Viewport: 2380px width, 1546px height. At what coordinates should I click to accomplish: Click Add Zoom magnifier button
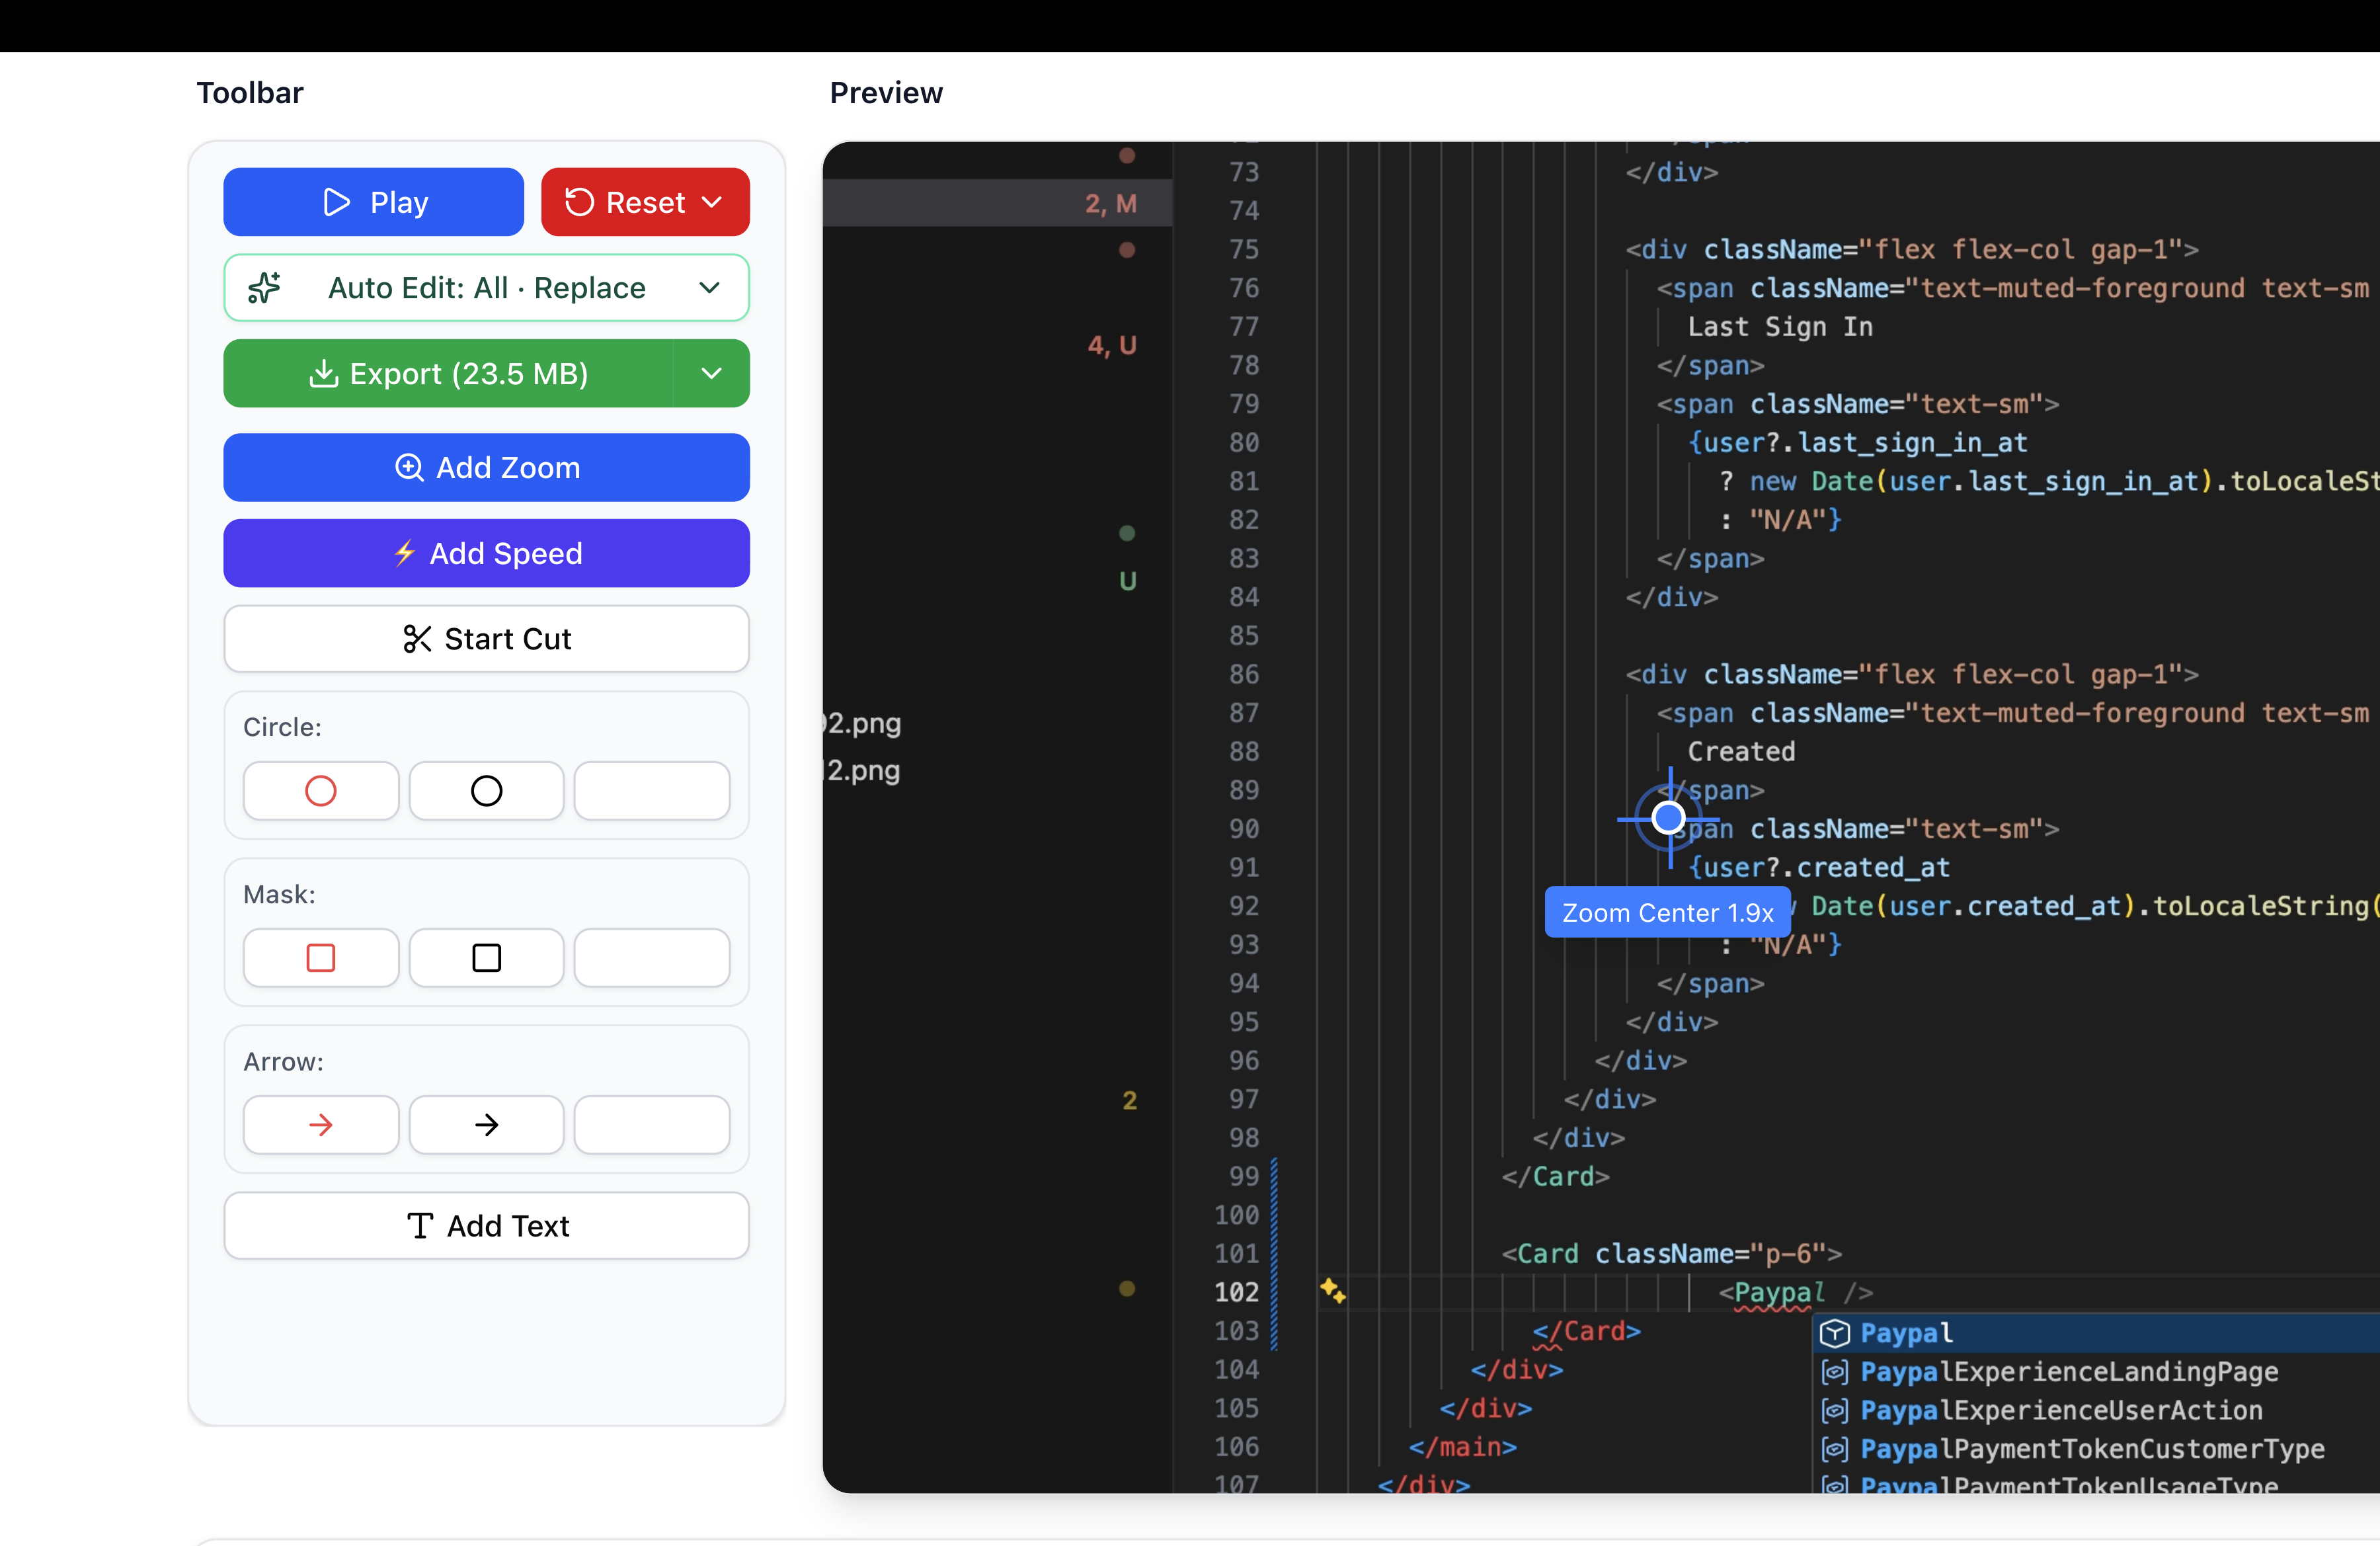point(486,468)
